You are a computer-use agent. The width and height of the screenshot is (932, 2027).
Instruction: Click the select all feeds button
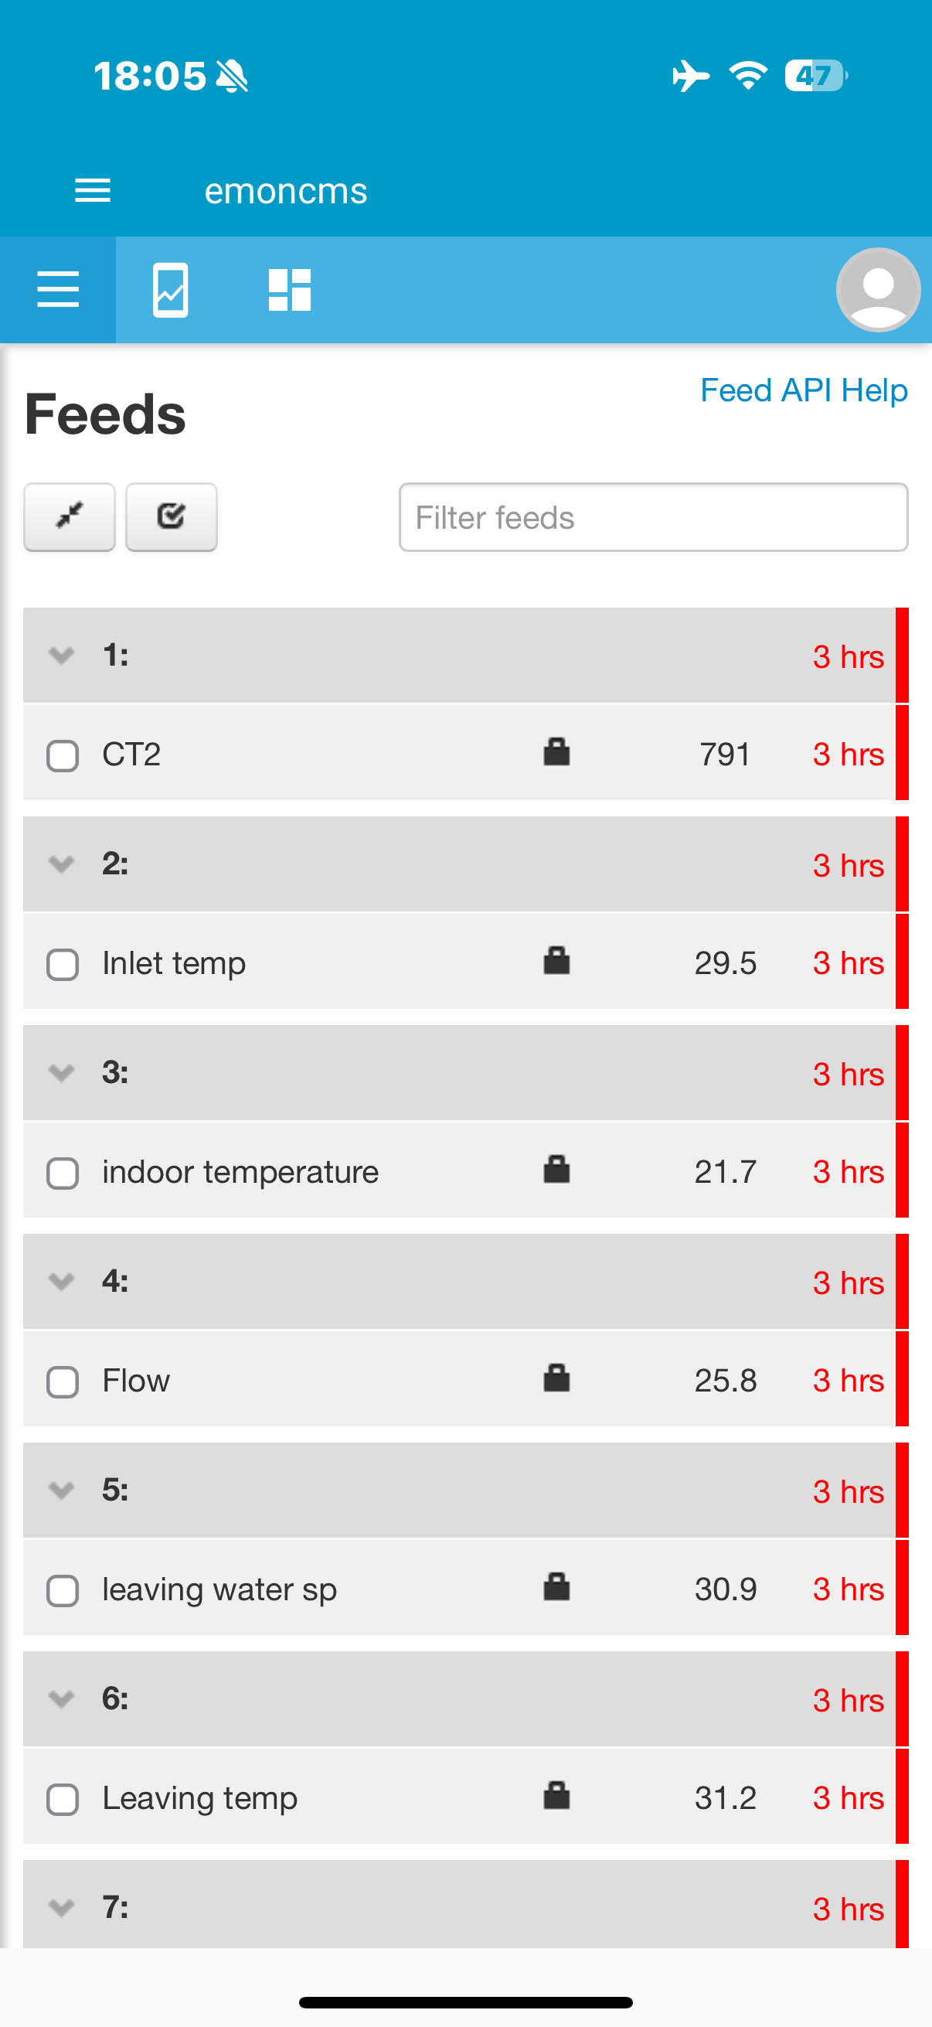171,516
